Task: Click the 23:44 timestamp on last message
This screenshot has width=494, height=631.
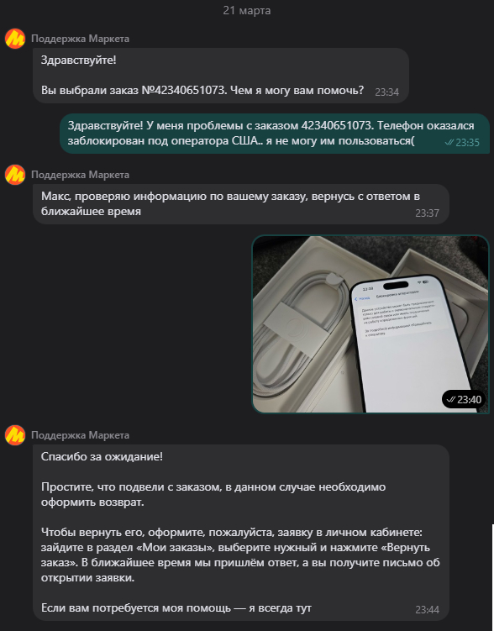Action: pyautogui.click(x=428, y=610)
